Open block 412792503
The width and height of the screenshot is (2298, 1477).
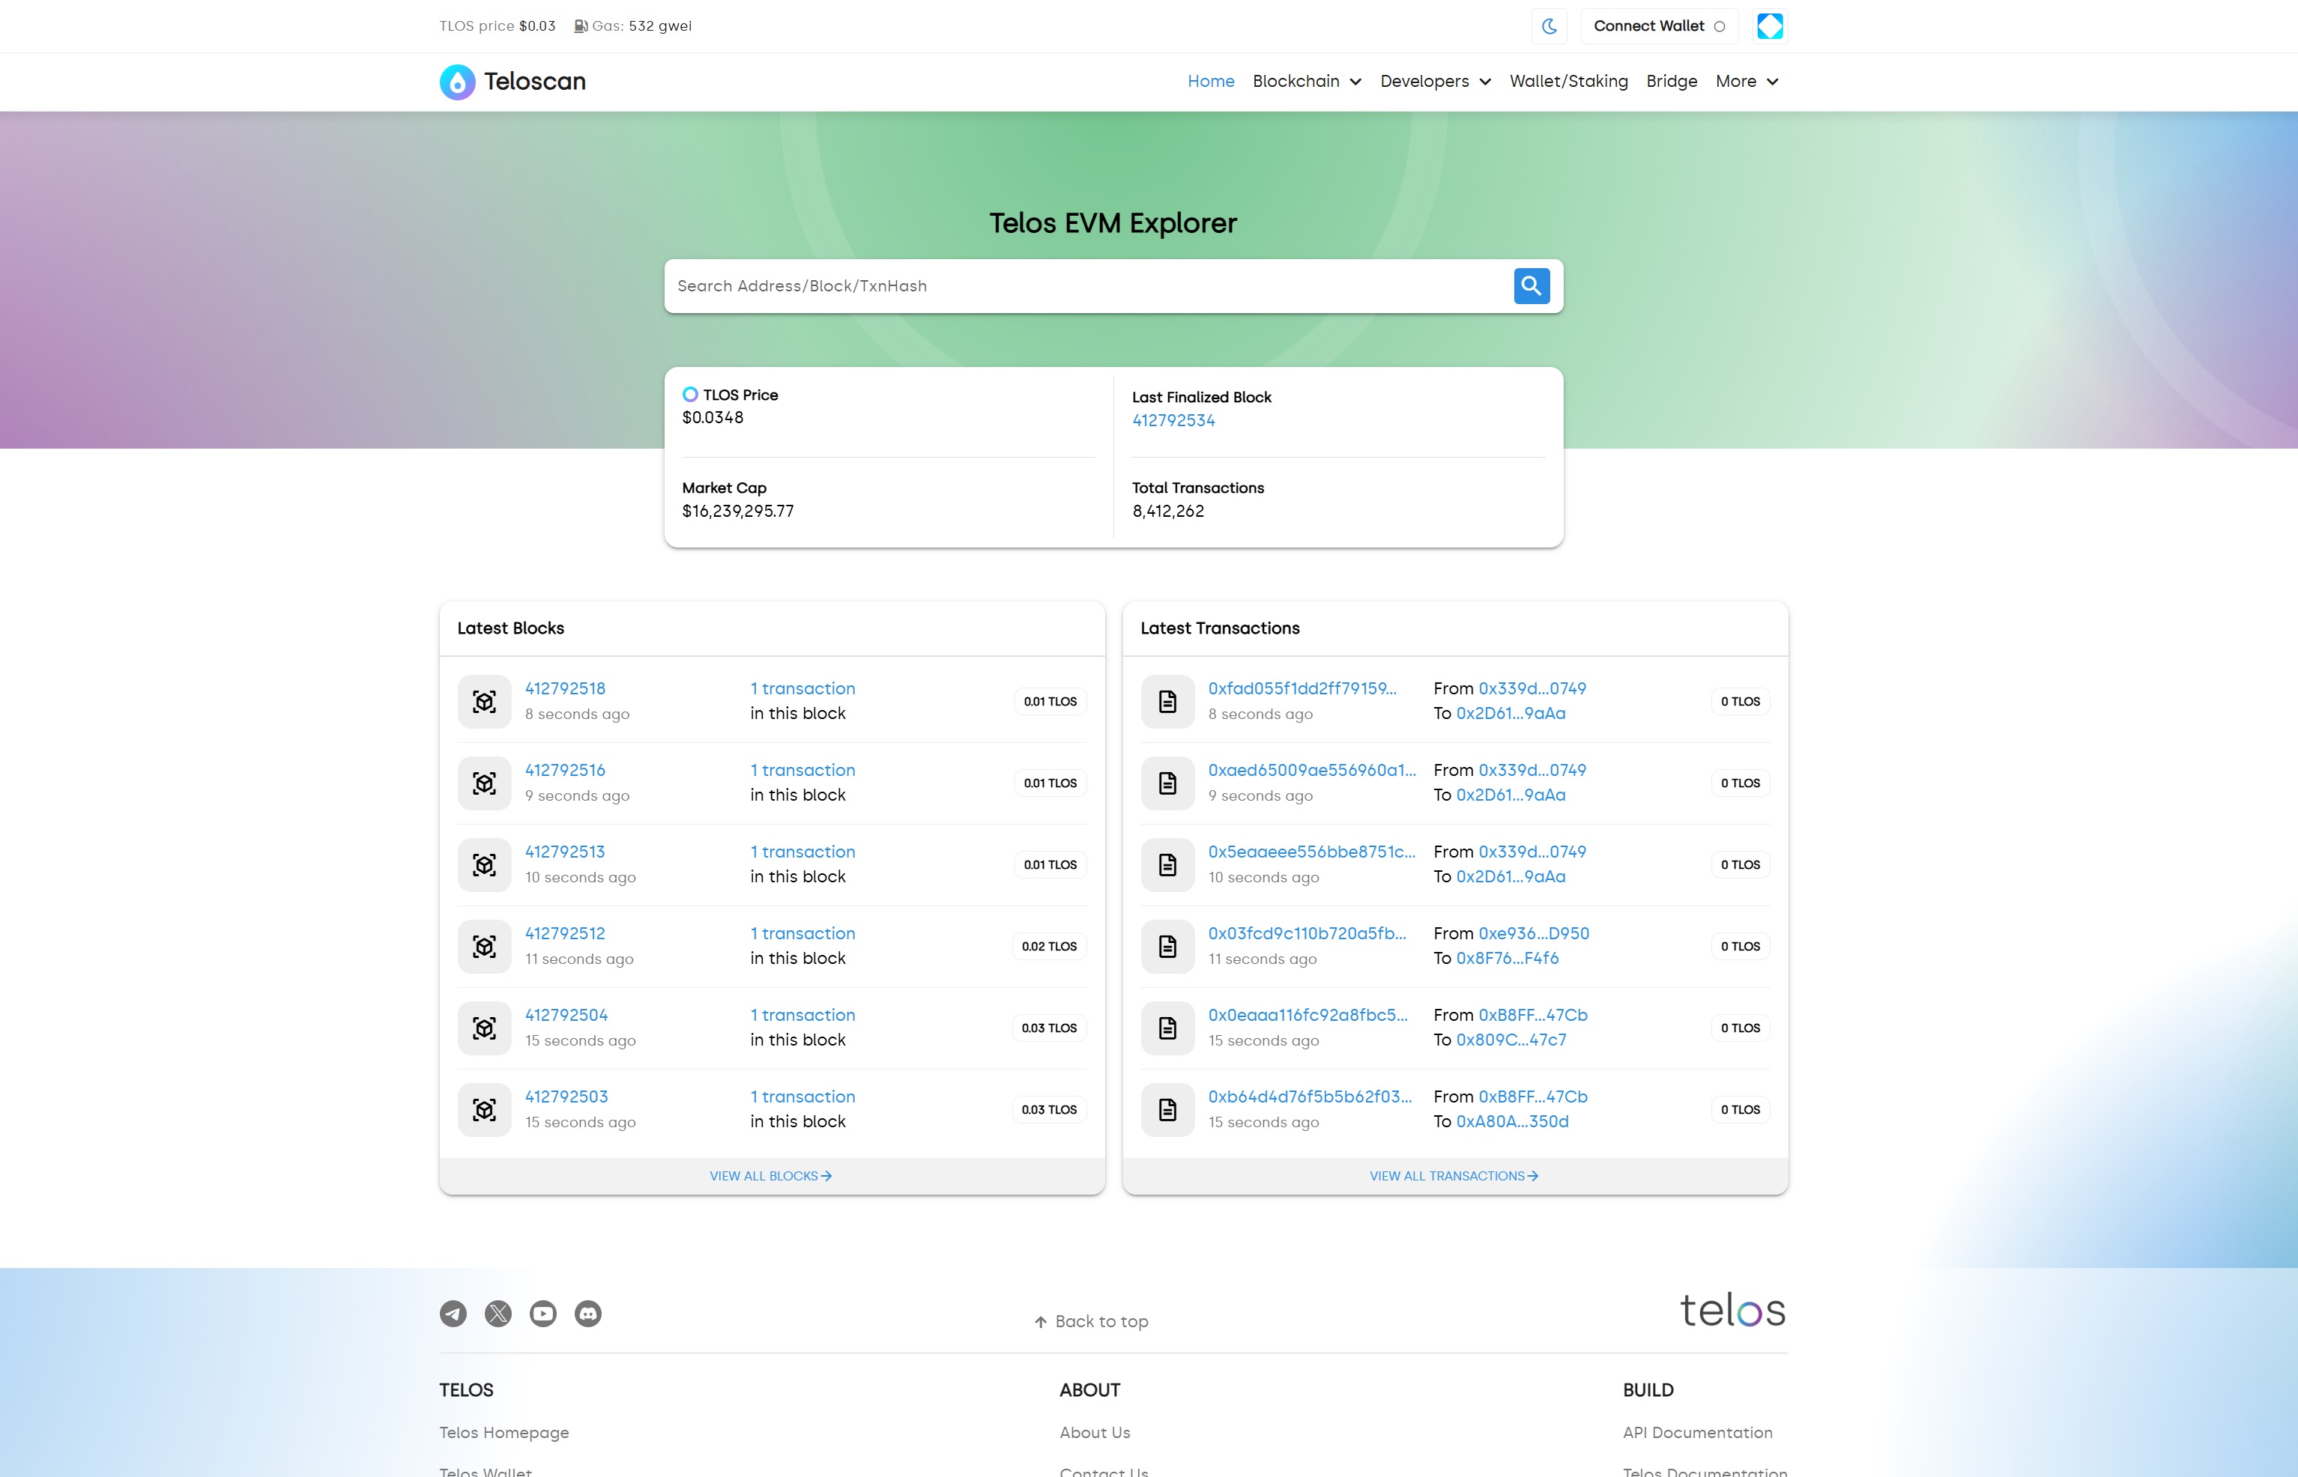(566, 1097)
